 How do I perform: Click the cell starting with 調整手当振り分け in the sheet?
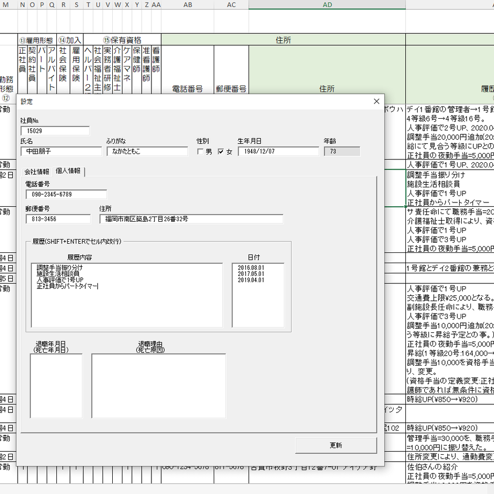[450, 188]
